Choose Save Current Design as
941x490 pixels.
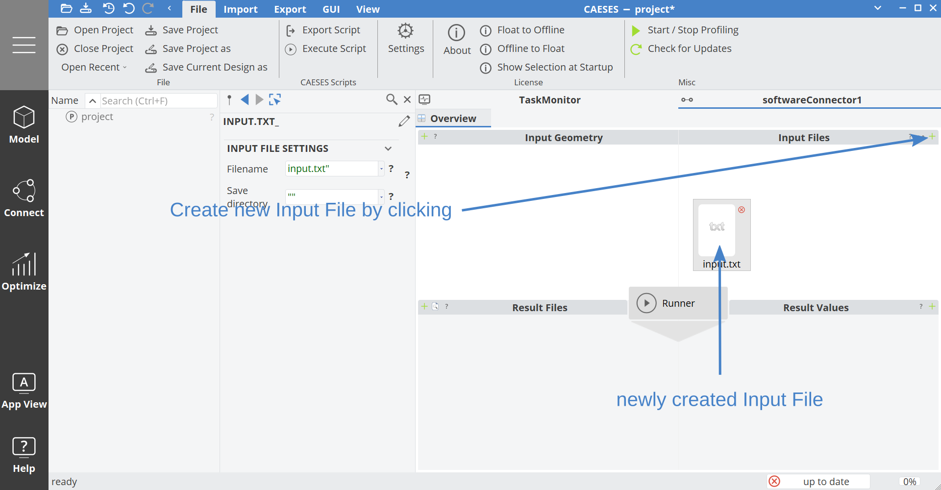pos(206,67)
